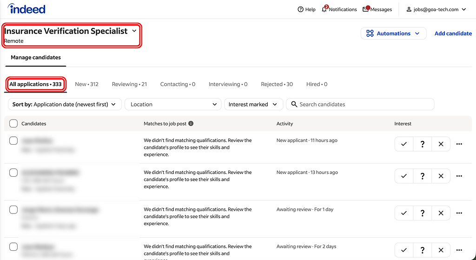The image size is (476, 260).
Task: Open the Automations dropdown
Action: coord(393,33)
